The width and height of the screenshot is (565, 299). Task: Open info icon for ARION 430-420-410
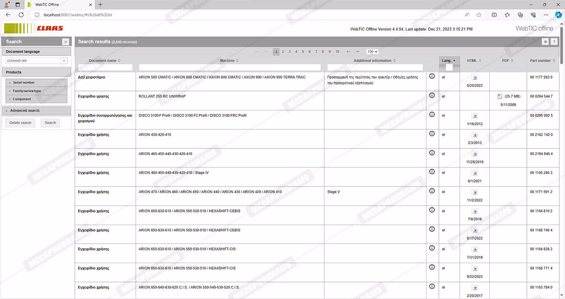click(432, 134)
